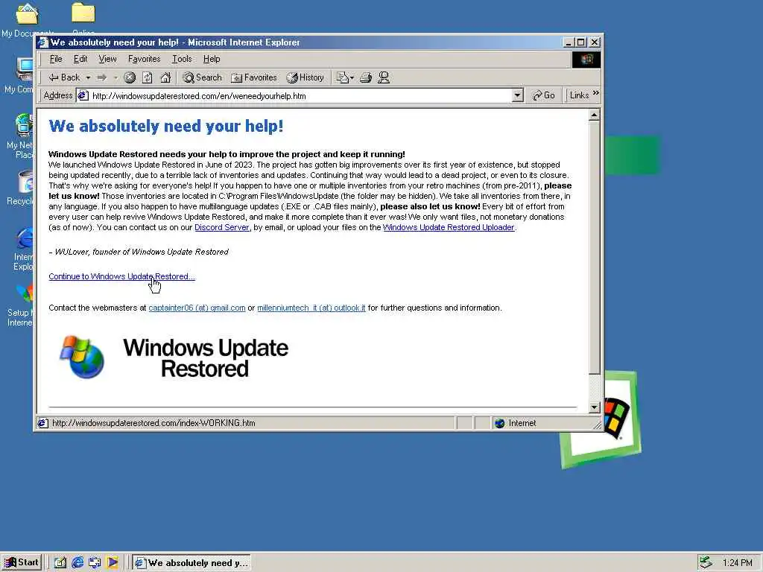Follow the Discord Server link

coord(222,227)
